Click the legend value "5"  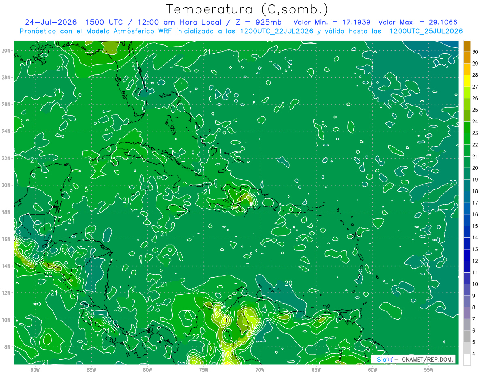click(474, 342)
